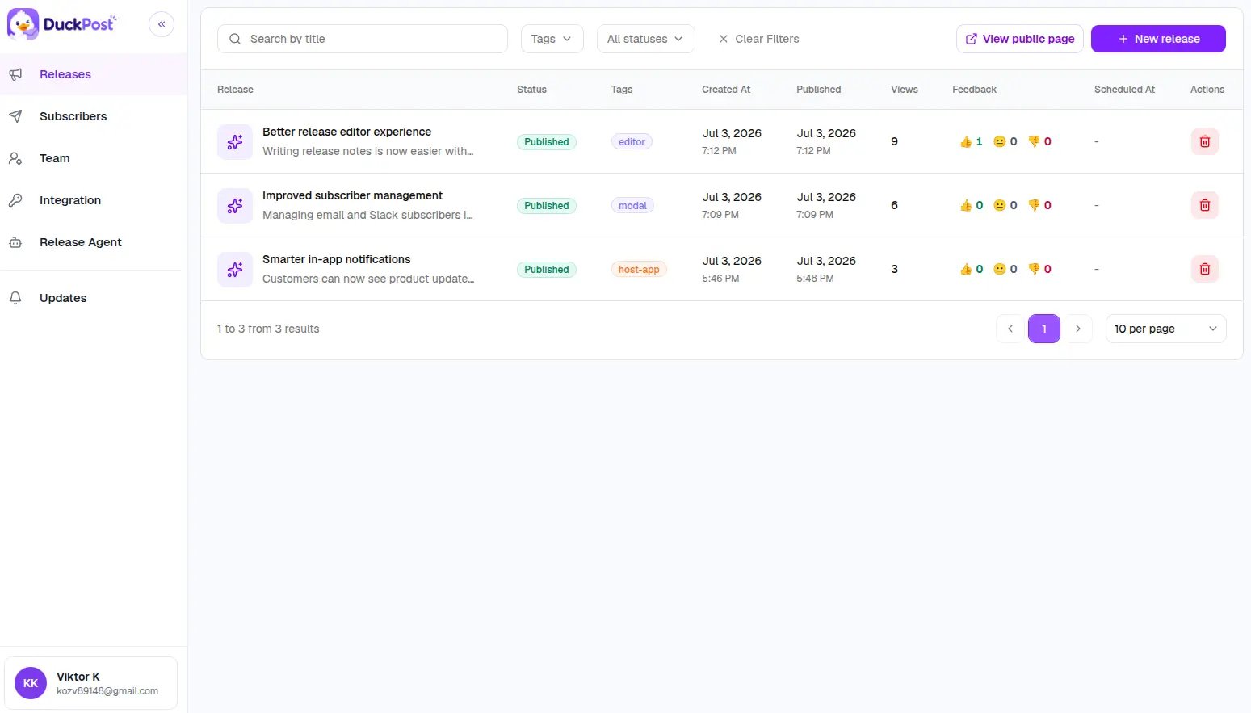Click thumbs-up feedback on Smarter in-app notifications row
The width and height of the screenshot is (1251, 713).
pyautogui.click(x=971, y=269)
